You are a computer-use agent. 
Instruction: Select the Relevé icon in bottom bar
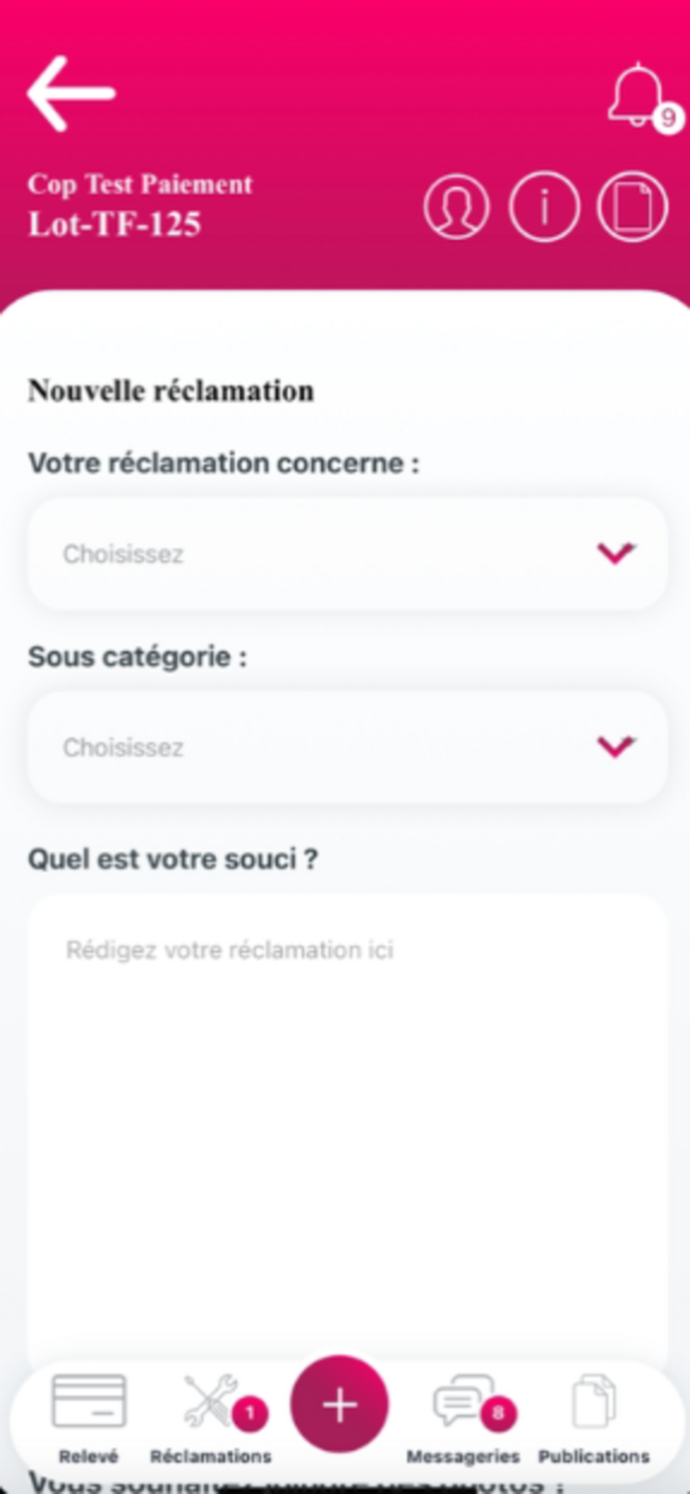(x=89, y=1398)
